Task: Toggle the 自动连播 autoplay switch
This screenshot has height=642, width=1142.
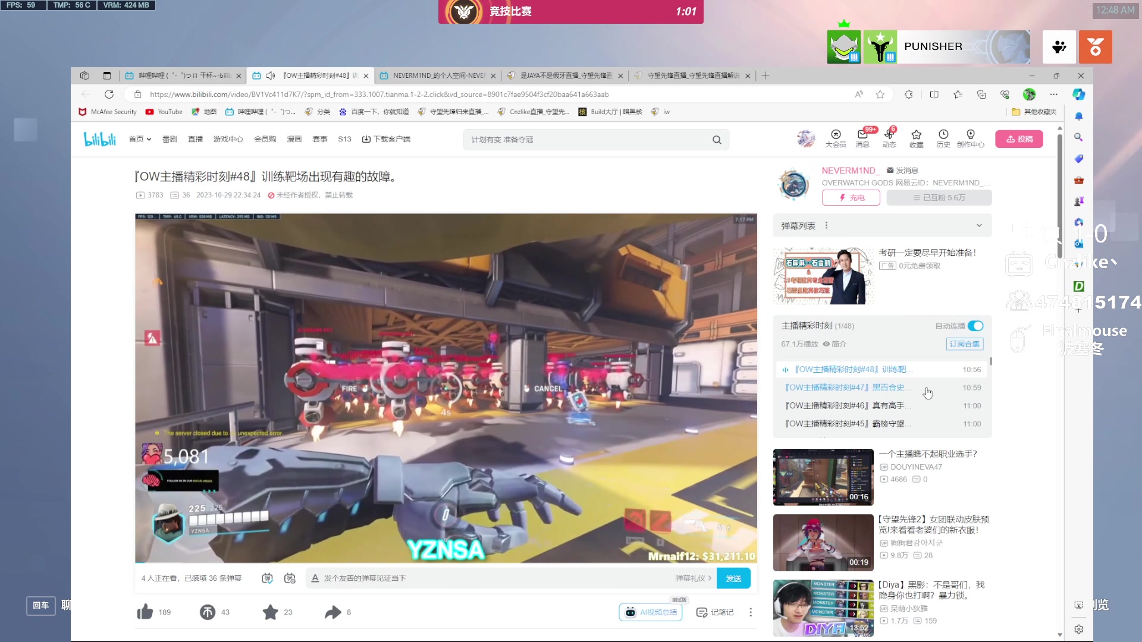Action: tap(975, 326)
